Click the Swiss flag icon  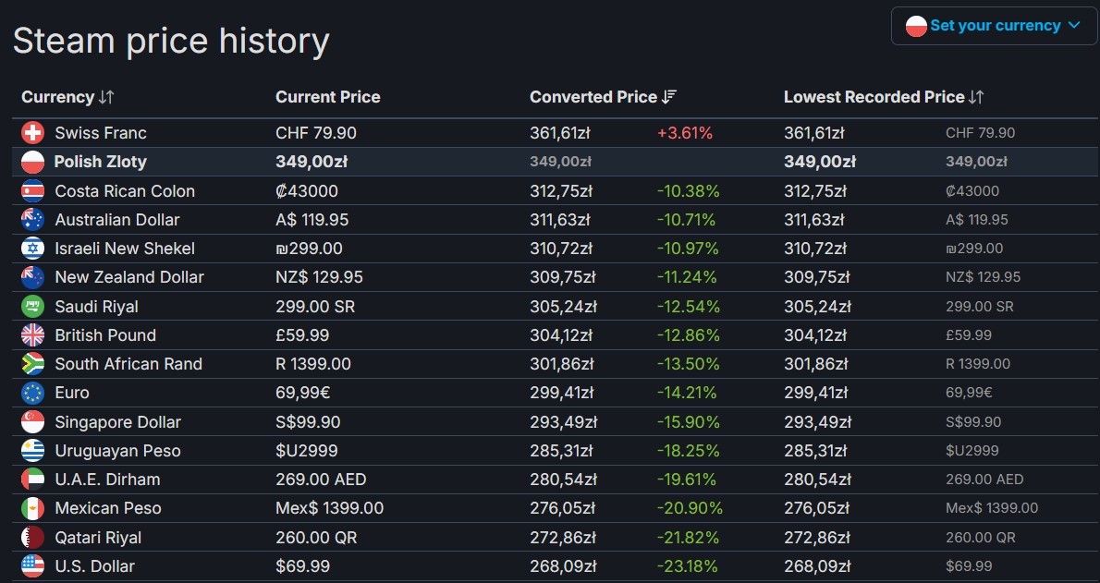tap(33, 133)
